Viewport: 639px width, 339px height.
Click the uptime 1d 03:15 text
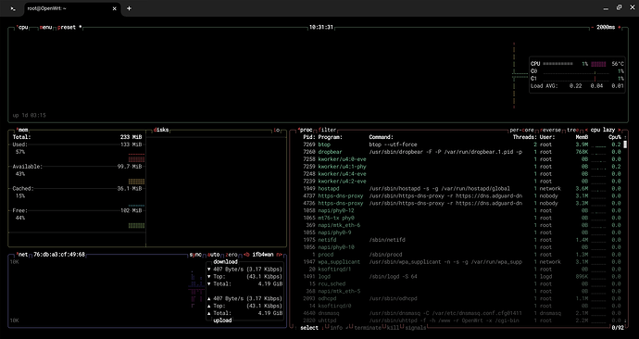pyautogui.click(x=29, y=115)
